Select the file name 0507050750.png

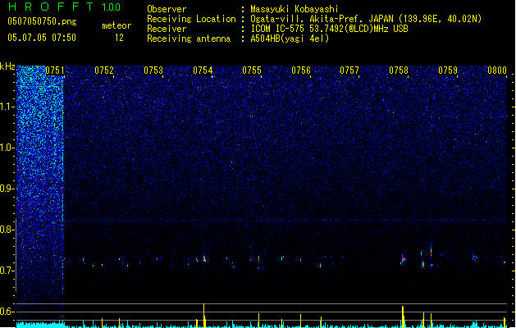pyautogui.click(x=42, y=21)
